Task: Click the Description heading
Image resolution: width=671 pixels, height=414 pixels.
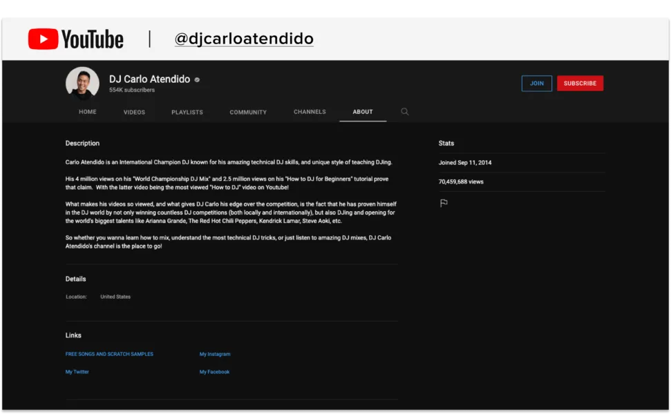Action: [x=82, y=144]
